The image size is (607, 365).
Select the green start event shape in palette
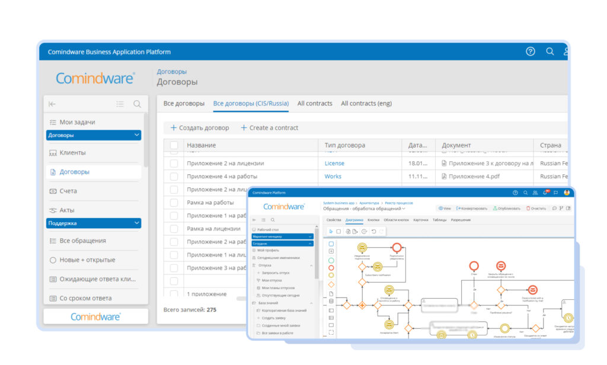click(x=331, y=261)
